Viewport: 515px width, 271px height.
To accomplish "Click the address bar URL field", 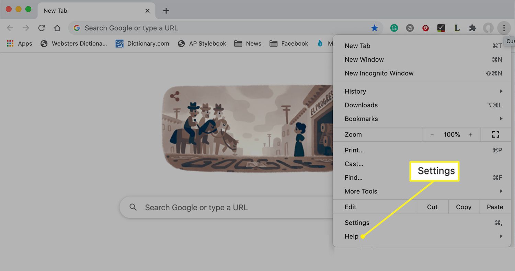I will [226, 28].
